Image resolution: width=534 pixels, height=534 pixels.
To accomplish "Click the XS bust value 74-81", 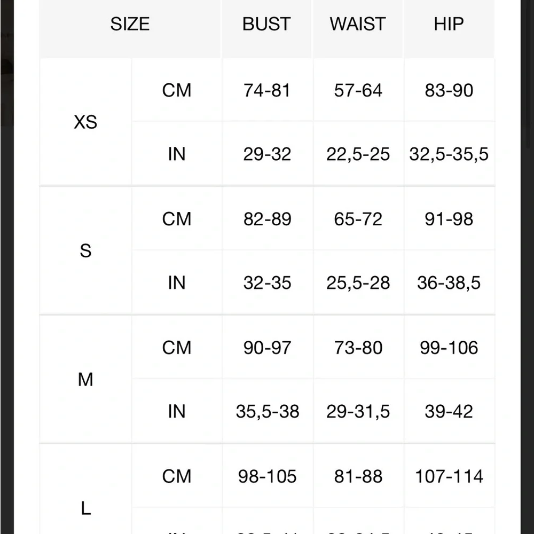I will [x=266, y=91].
